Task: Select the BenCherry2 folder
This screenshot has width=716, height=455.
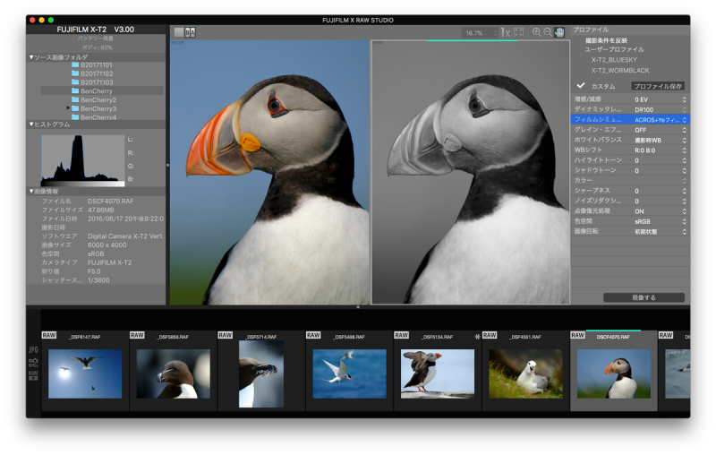Action: (x=98, y=99)
